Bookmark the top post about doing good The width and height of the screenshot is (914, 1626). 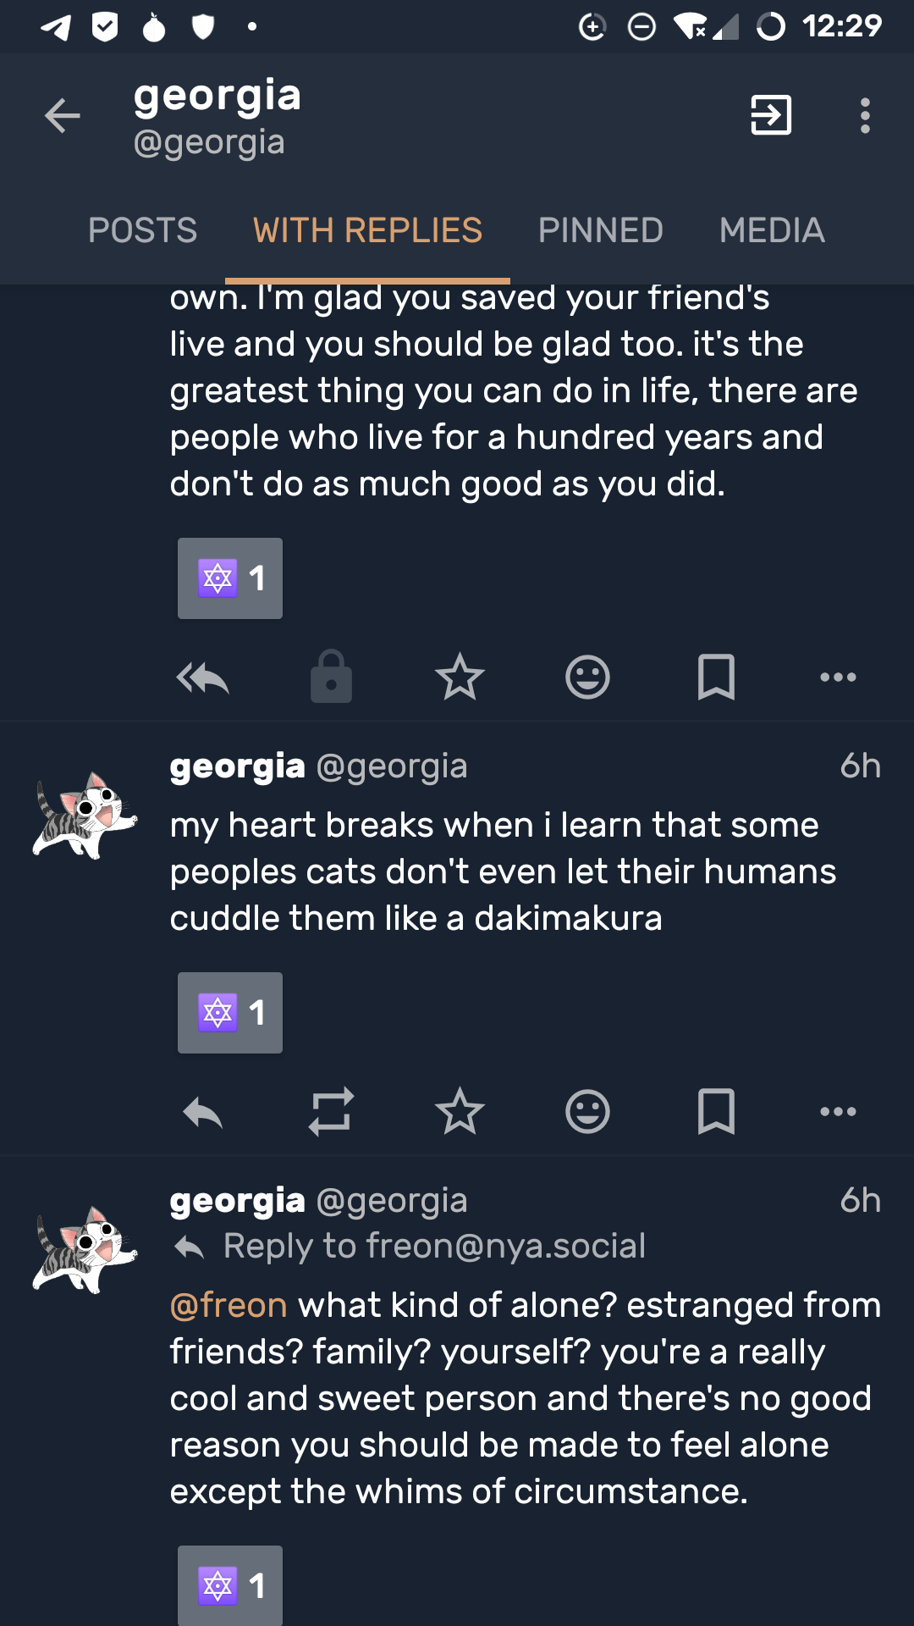[716, 677]
